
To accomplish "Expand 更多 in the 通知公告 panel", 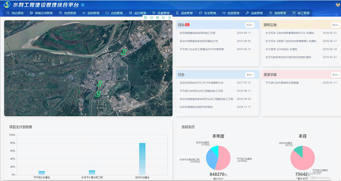I will pyautogui.click(x=336, y=25).
